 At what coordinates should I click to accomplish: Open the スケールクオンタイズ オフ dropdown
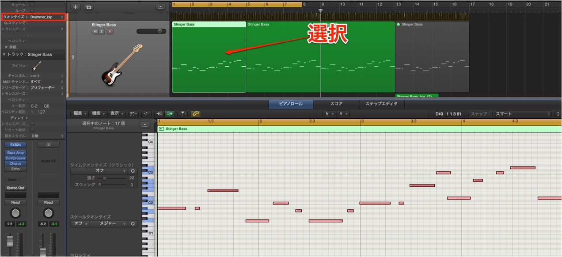[x=80, y=224]
